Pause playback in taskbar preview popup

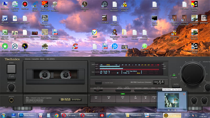172,110
